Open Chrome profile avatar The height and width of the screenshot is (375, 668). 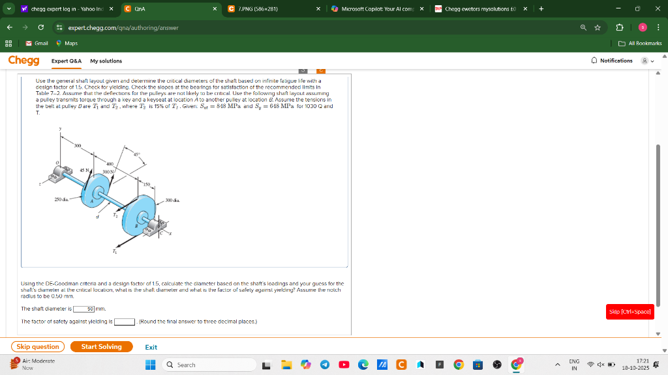click(x=643, y=27)
